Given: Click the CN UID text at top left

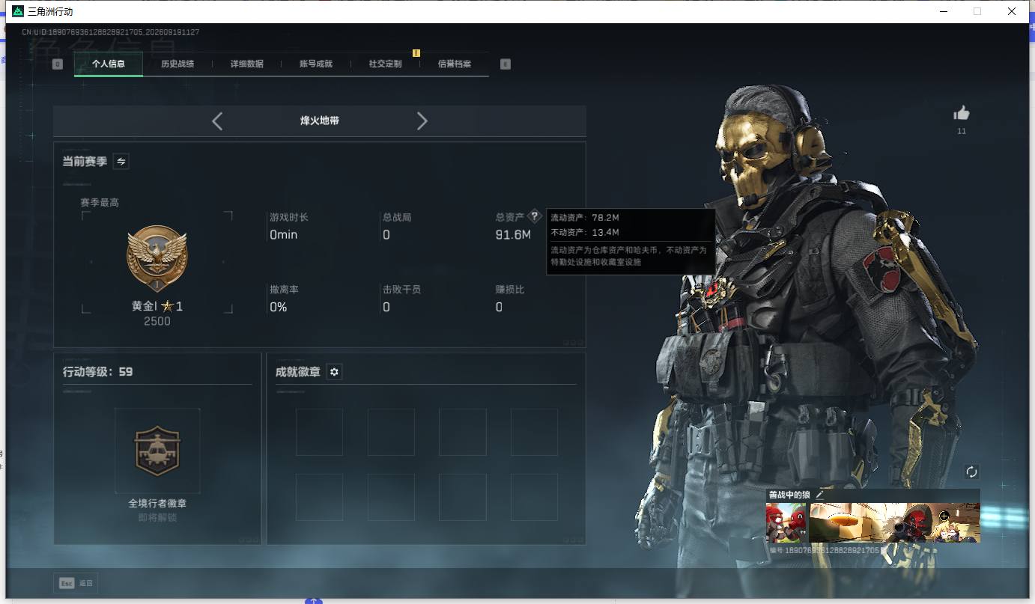Looking at the screenshot, I should pyautogui.click(x=110, y=32).
